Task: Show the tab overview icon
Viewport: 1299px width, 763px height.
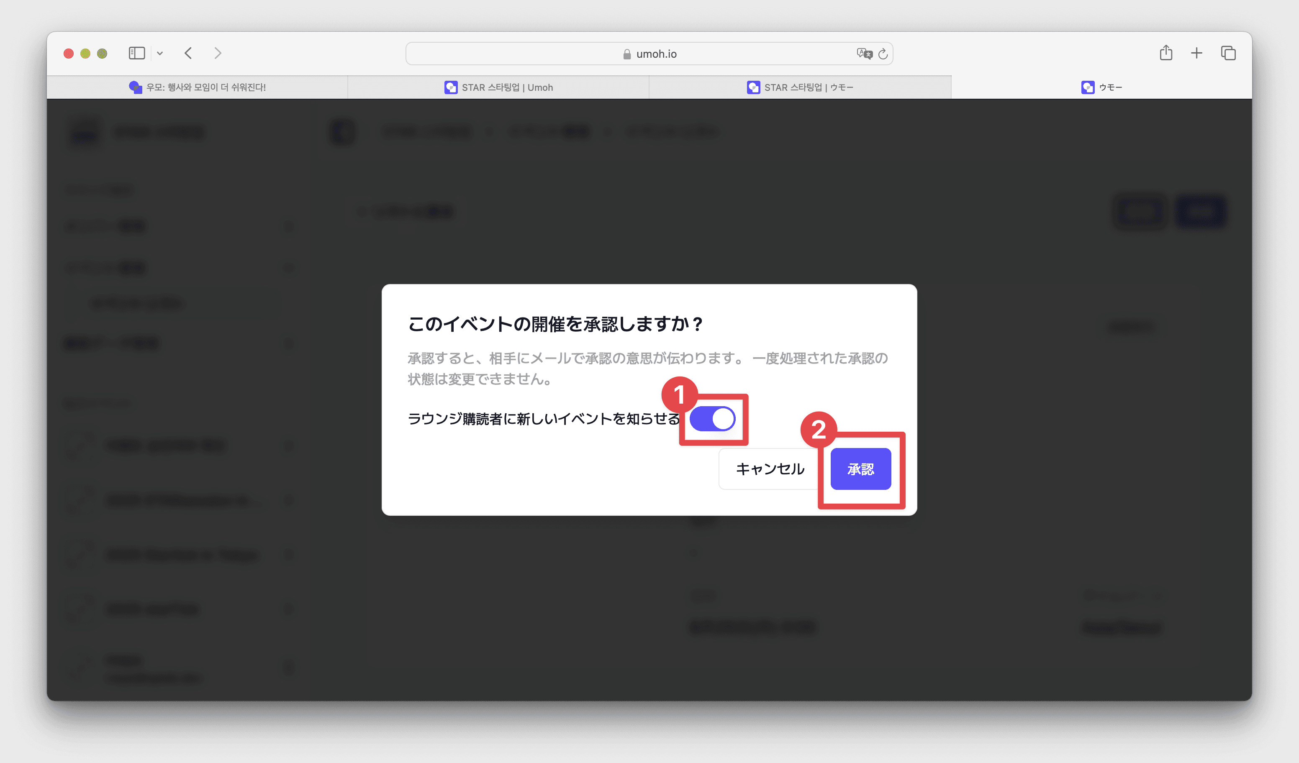Action: (1228, 53)
